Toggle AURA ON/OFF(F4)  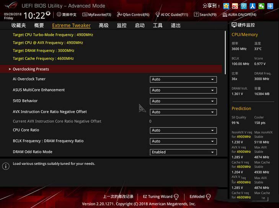[x=239, y=15]
